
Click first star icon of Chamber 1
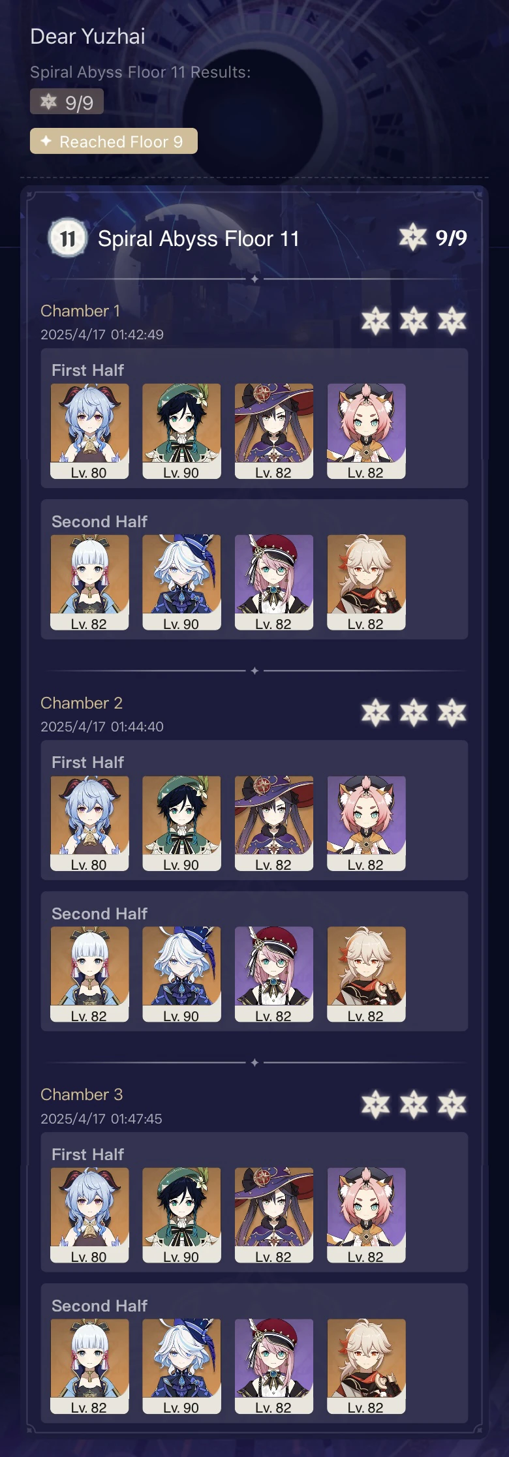pyautogui.click(x=376, y=321)
